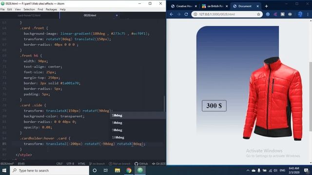
Task: Open the notification center icon
Action: [307, 171]
